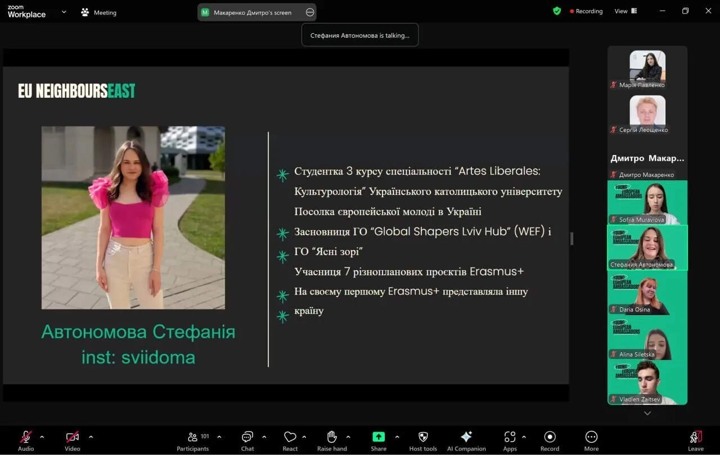Click the participant count 101
The width and height of the screenshot is (720, 455).
[205, 436]
